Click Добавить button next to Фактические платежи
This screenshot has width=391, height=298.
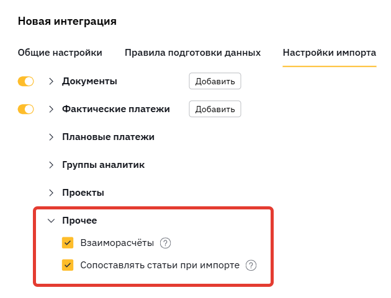click(215, 109)
